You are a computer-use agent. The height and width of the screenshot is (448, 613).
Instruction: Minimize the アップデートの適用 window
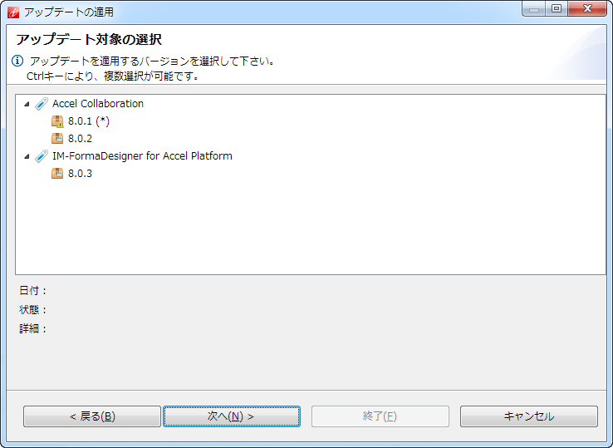coord(534,9)
